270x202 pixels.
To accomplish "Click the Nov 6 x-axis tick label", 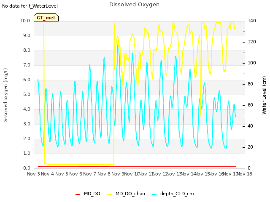I will [x=76, y=174].
